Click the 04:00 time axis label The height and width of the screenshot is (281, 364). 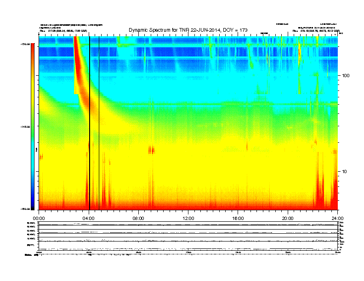(x=89, y=219)
